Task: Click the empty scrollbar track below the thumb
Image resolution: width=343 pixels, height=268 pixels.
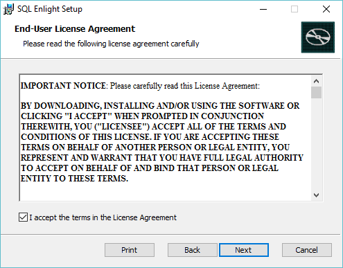Action: tap(317, 144)
